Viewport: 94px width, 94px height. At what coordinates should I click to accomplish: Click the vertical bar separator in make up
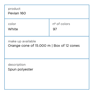52,46
